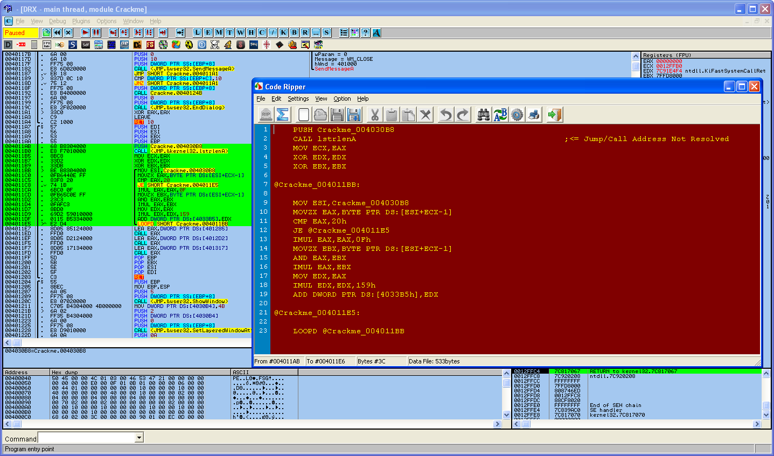Select the 'CALL lstrlenA' line in Code Ripper

tap(324, 139)
